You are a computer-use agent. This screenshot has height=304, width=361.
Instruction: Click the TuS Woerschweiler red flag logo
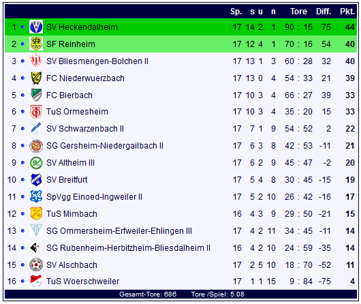coord(36,281)
